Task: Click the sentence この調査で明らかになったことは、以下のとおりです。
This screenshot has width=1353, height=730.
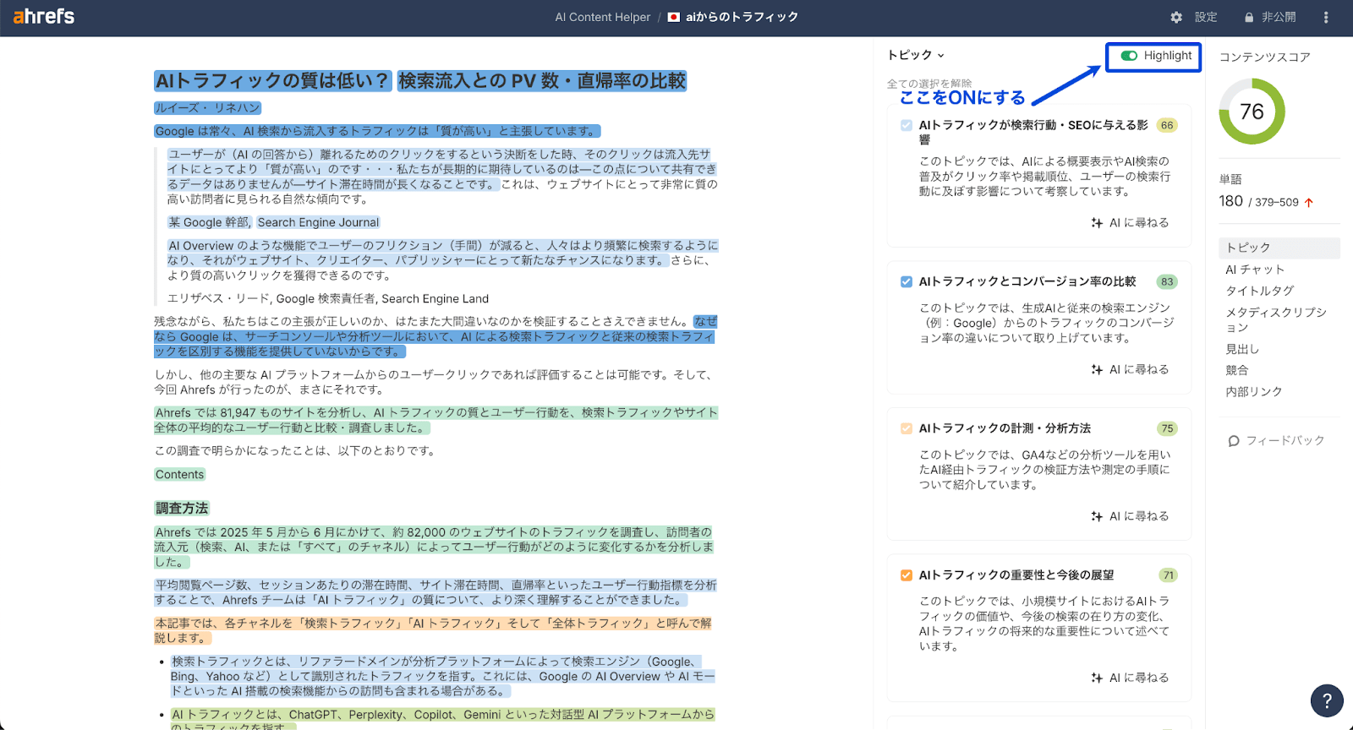Action: coord(295,451)
